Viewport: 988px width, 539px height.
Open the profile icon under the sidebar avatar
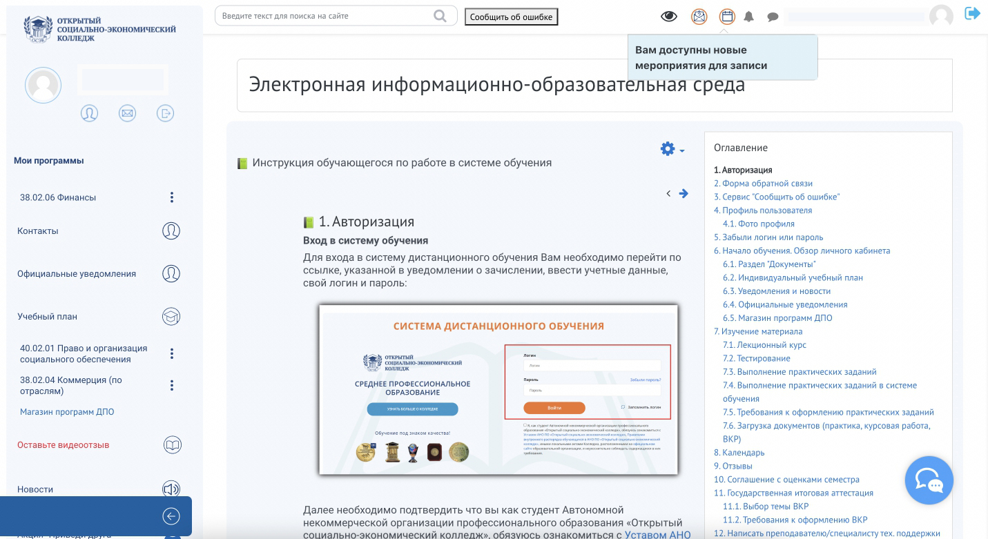pyautogui.click(x=89, y=113)
